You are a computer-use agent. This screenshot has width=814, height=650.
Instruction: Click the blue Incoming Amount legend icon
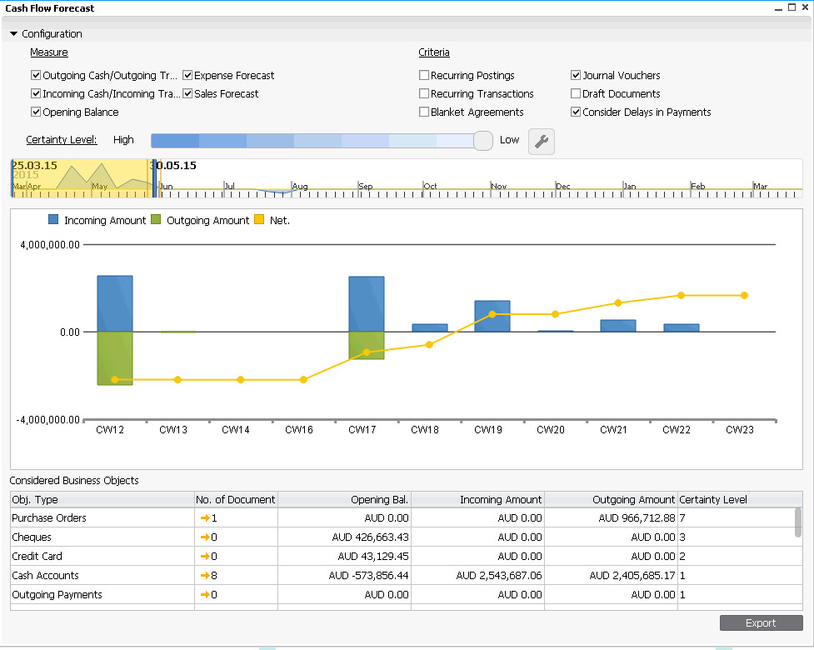53,220
